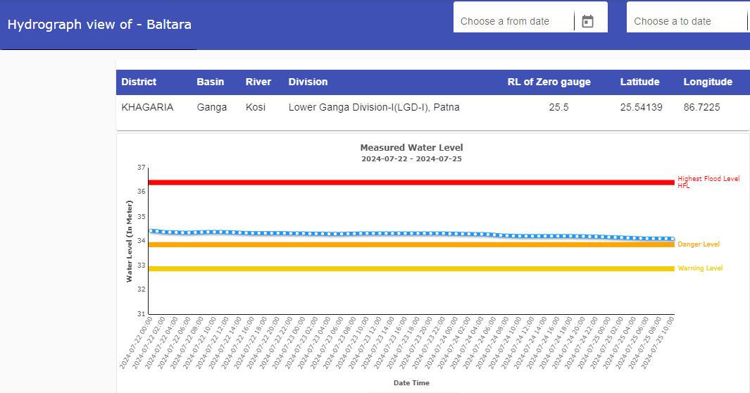Image resolution: width=750 pixels, height=393 pixels.
Task: Click the District column header
Action: point(139,82)
